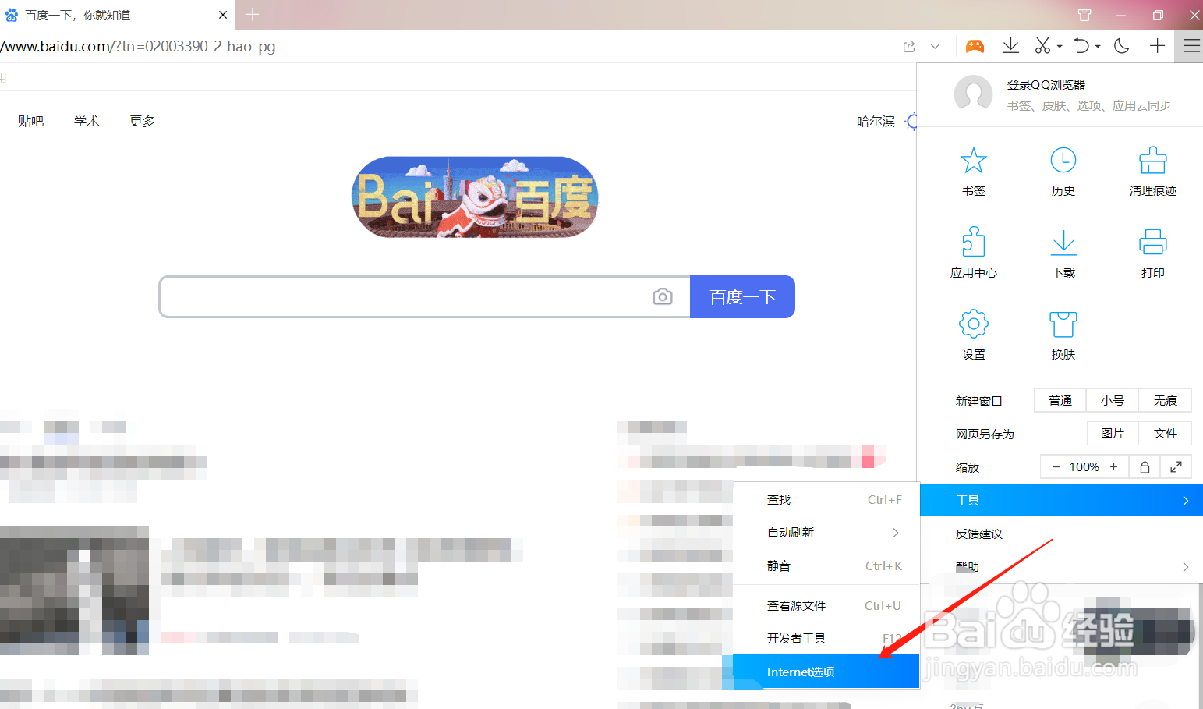Screen dimensions: 1203x709
Task: Decrease zoom with the minus button
Action: [1056, 466]
